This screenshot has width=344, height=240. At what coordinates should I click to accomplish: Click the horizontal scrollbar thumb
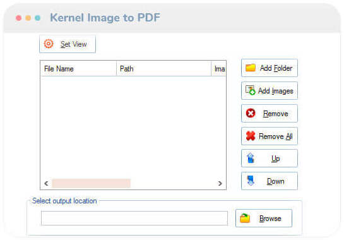pyautogui.click(x=91, y=183)
